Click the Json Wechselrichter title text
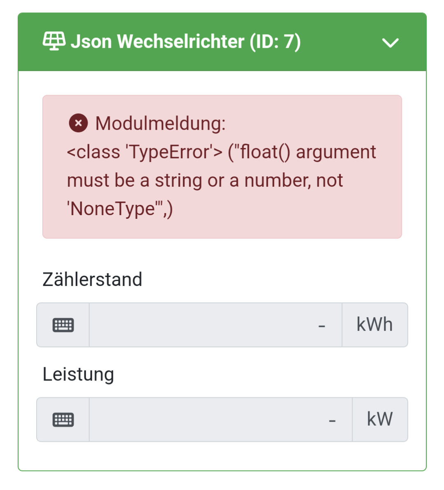 point(157,42)
